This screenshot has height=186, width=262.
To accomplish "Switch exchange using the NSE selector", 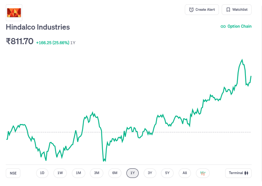I will [13, 173].
